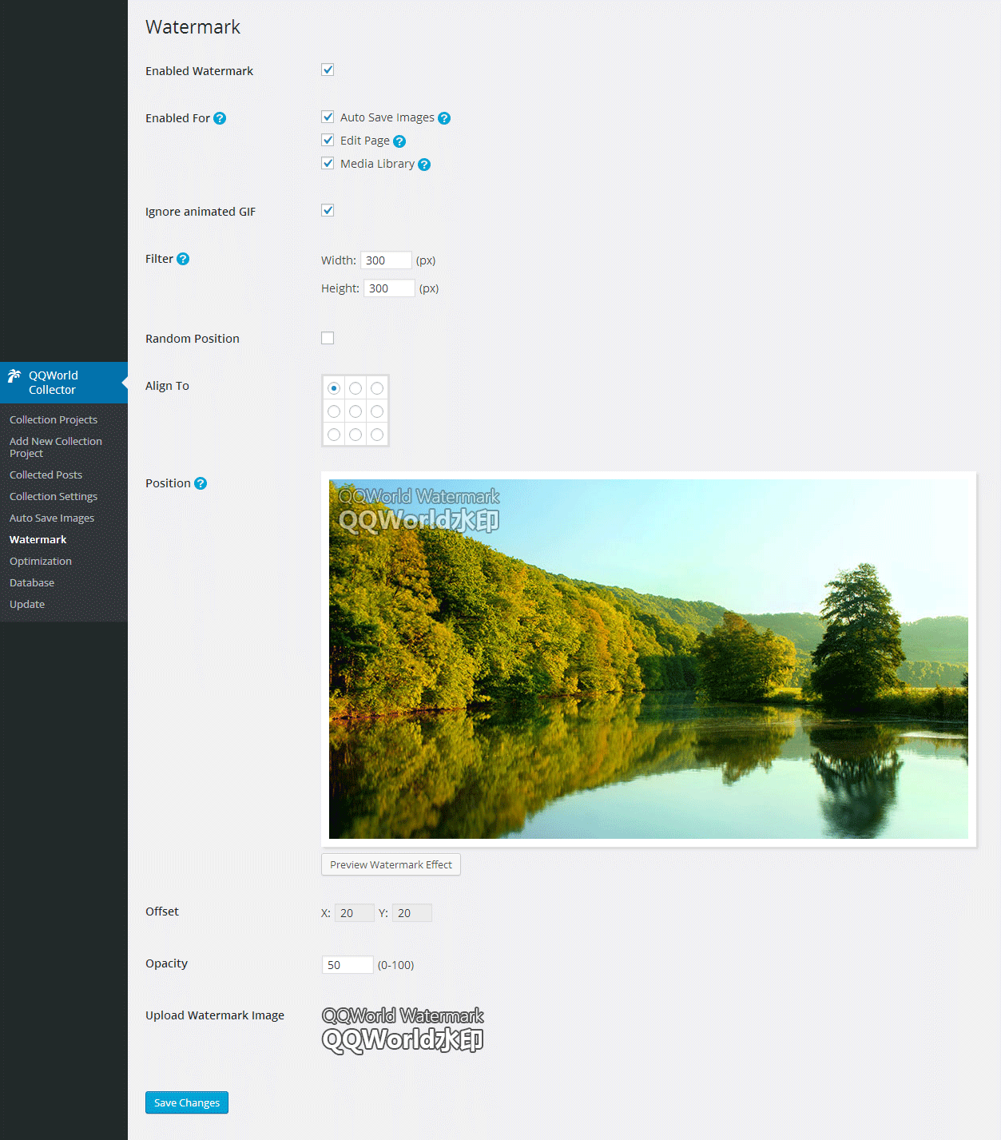The height and width of the screenshot is (1140, 1001).
Task: Select the bottom-left Align To radio button
Action: 334,435
